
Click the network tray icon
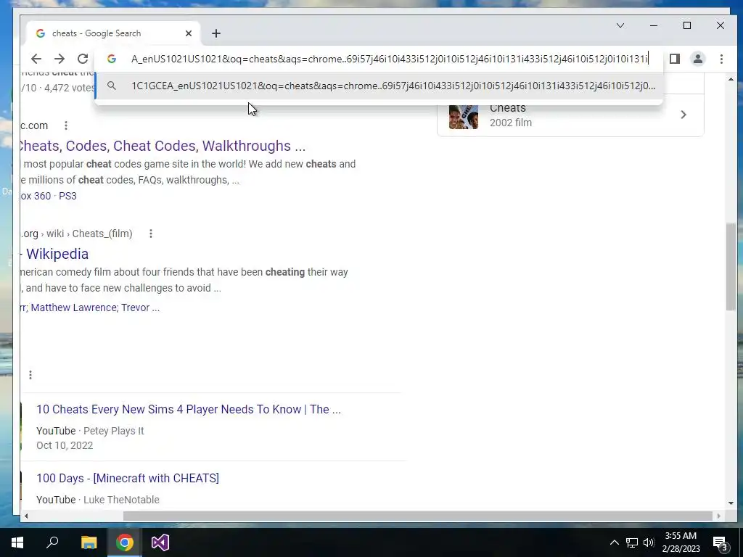point(632,542)
